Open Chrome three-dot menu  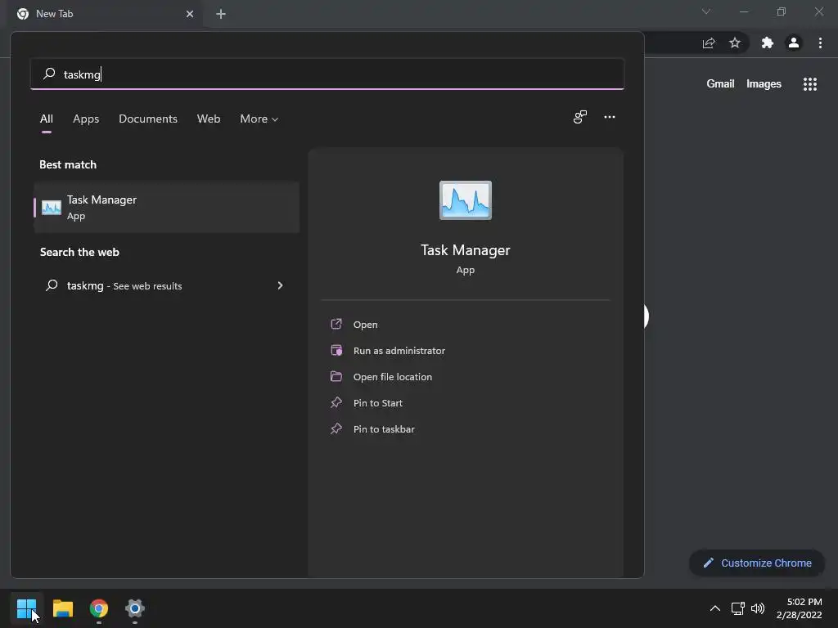pos(820,43)
